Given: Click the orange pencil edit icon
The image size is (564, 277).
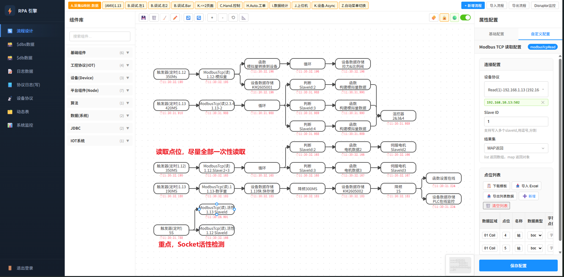Looking at the screenshot, I should click(175, 18).
